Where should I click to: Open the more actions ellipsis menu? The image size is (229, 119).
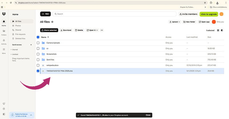coord(102,30)
